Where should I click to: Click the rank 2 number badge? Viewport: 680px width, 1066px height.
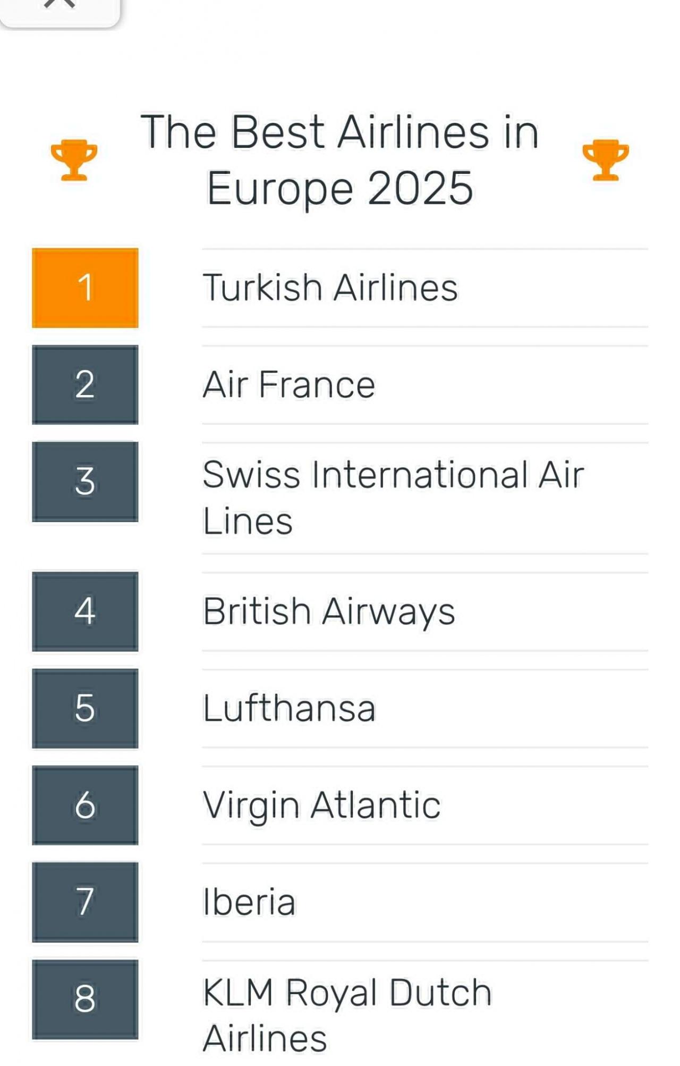tap(85, 384)
